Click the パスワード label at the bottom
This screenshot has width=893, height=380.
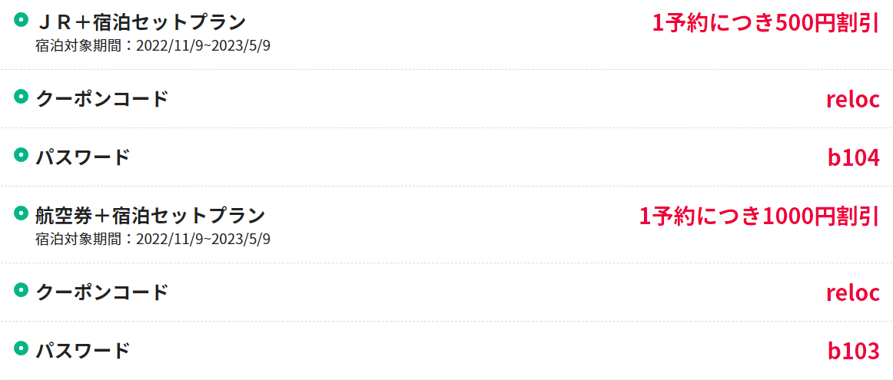pos(83,350)
